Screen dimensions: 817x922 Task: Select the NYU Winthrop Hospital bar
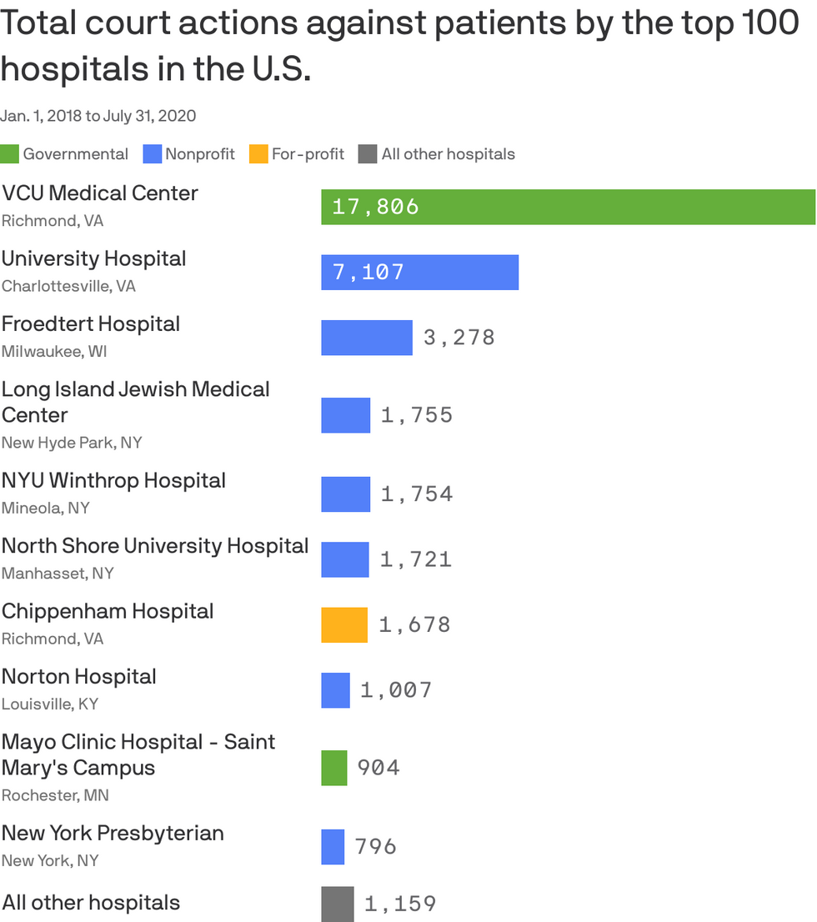(x=346, y=494)
